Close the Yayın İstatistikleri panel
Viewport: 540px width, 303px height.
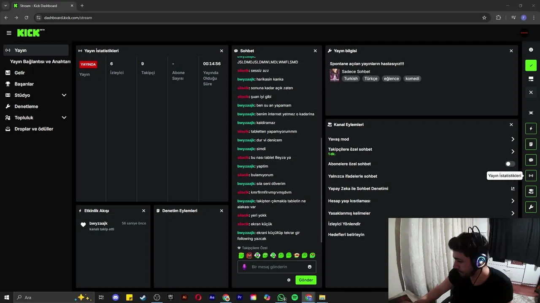(x=221, y=50)
